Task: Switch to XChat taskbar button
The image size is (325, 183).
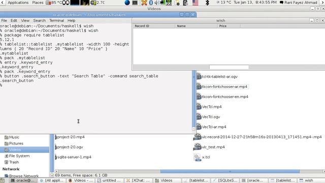Action: click(x=138, y=180)
